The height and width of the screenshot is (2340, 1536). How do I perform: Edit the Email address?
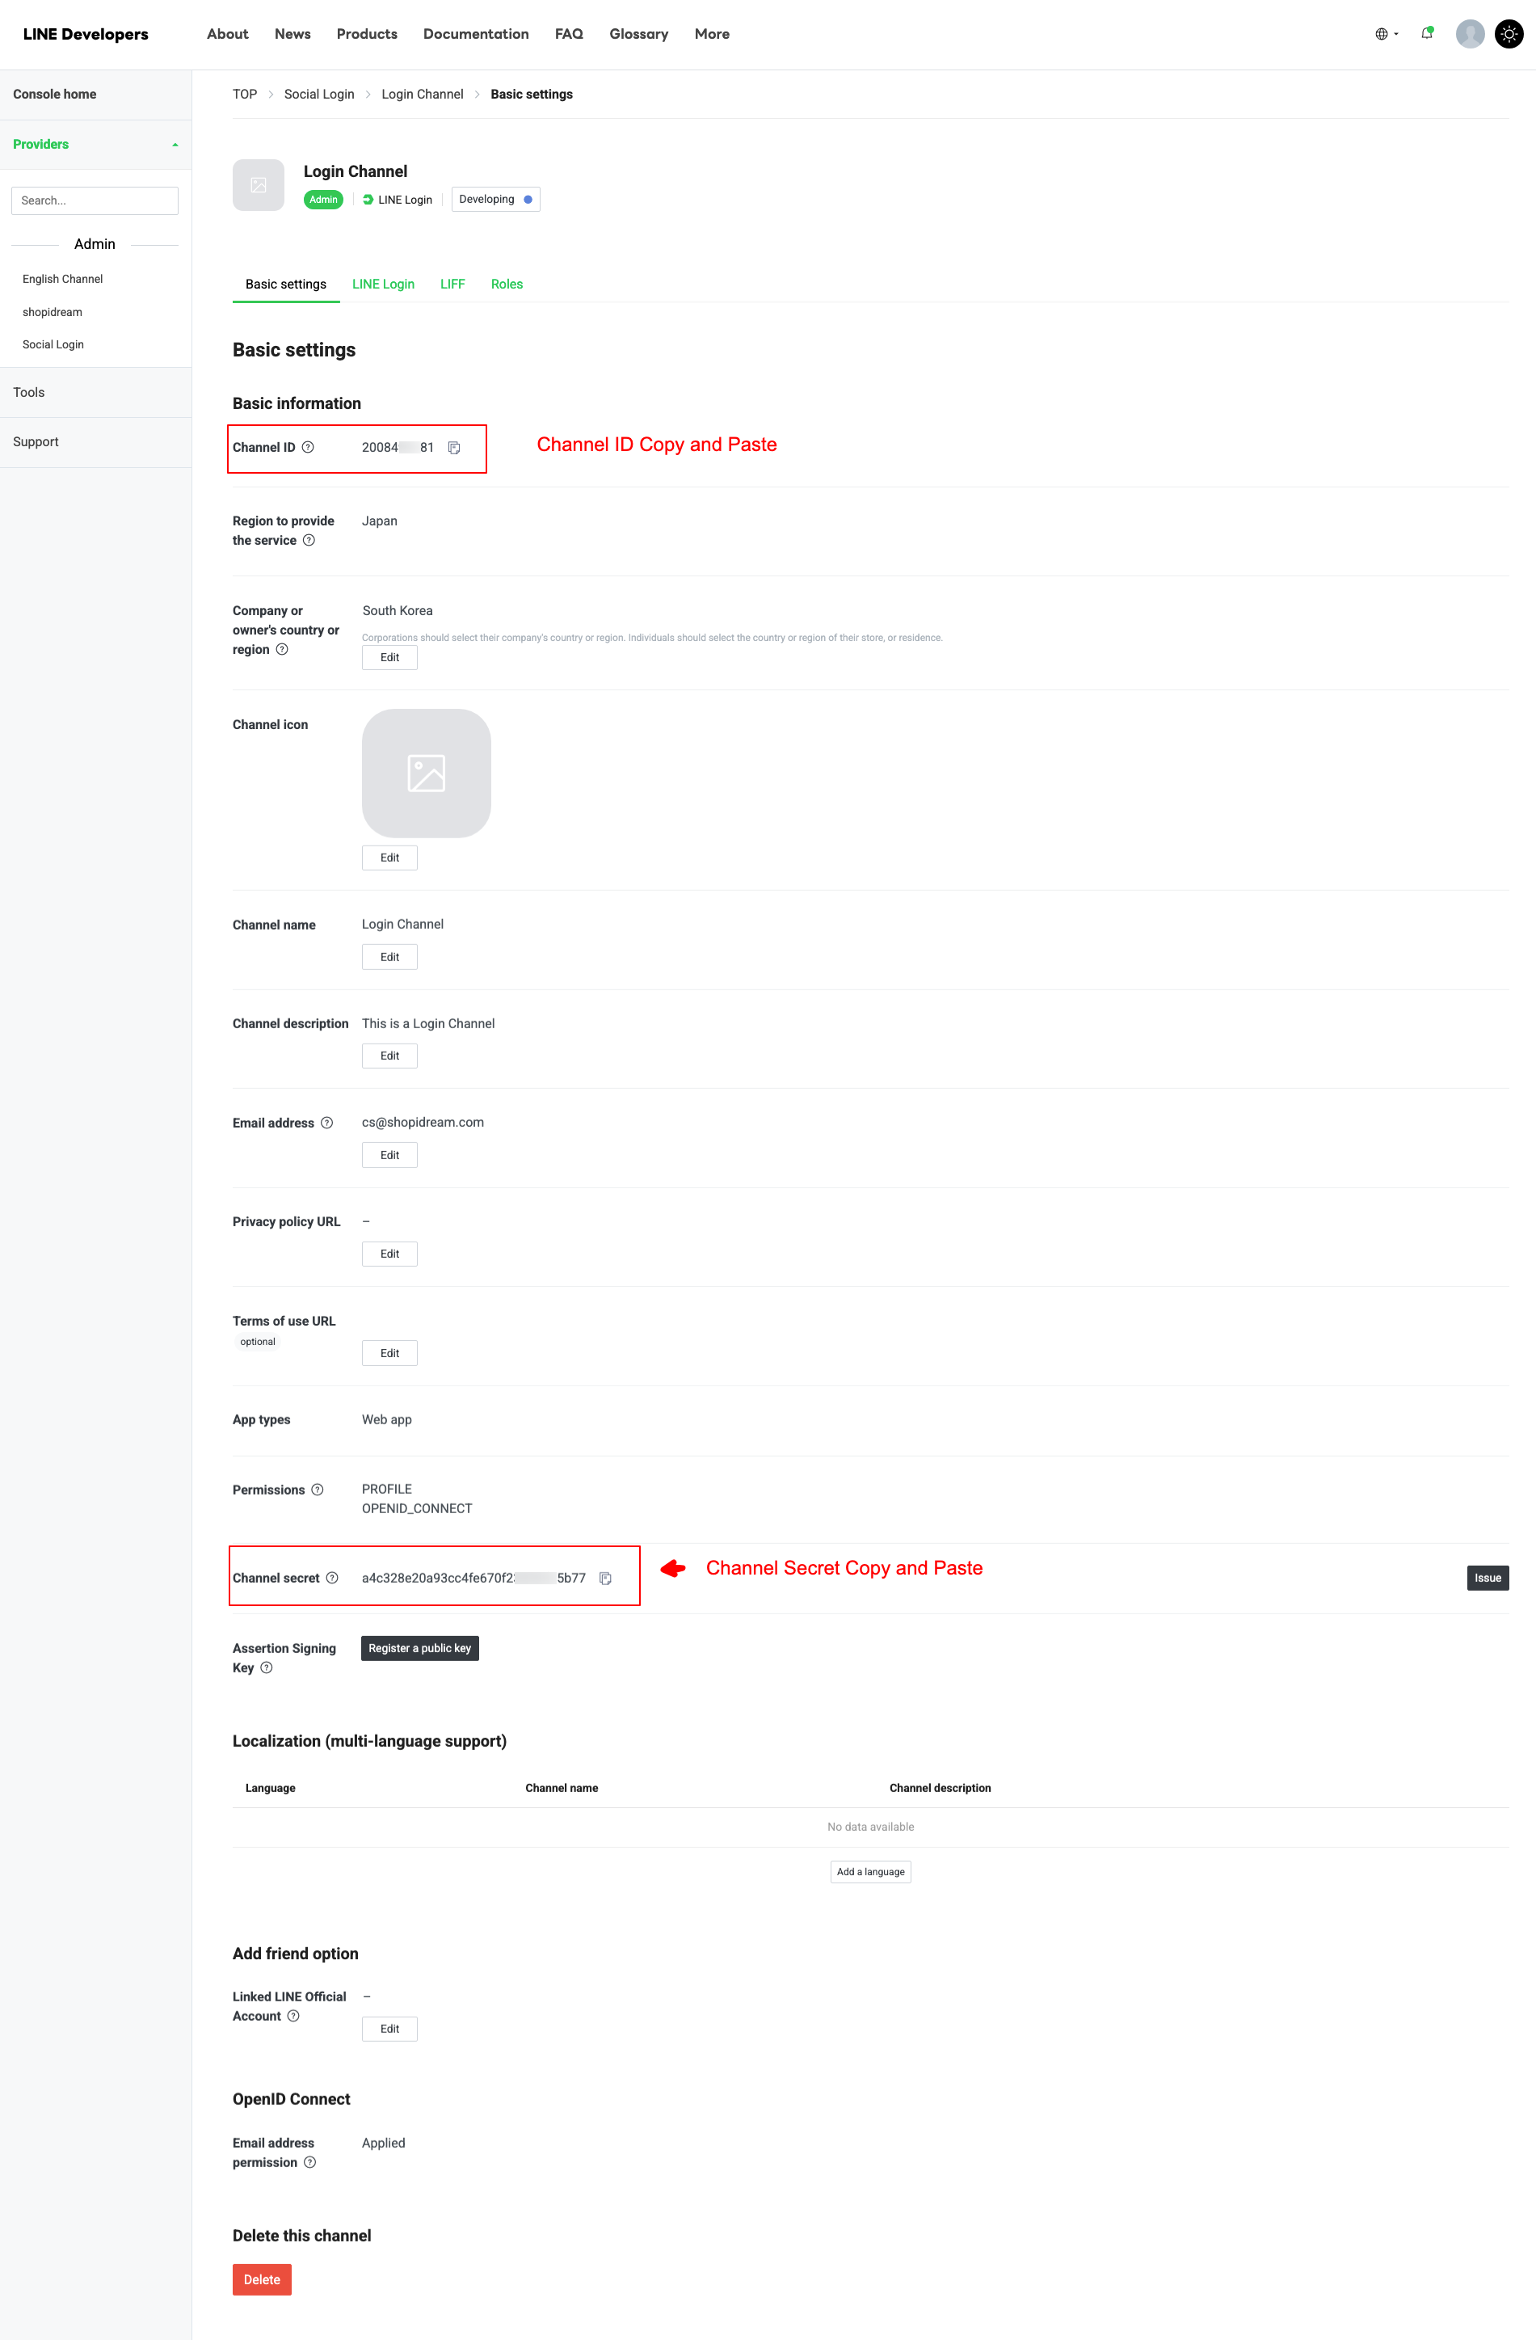tap(390, 1155)
